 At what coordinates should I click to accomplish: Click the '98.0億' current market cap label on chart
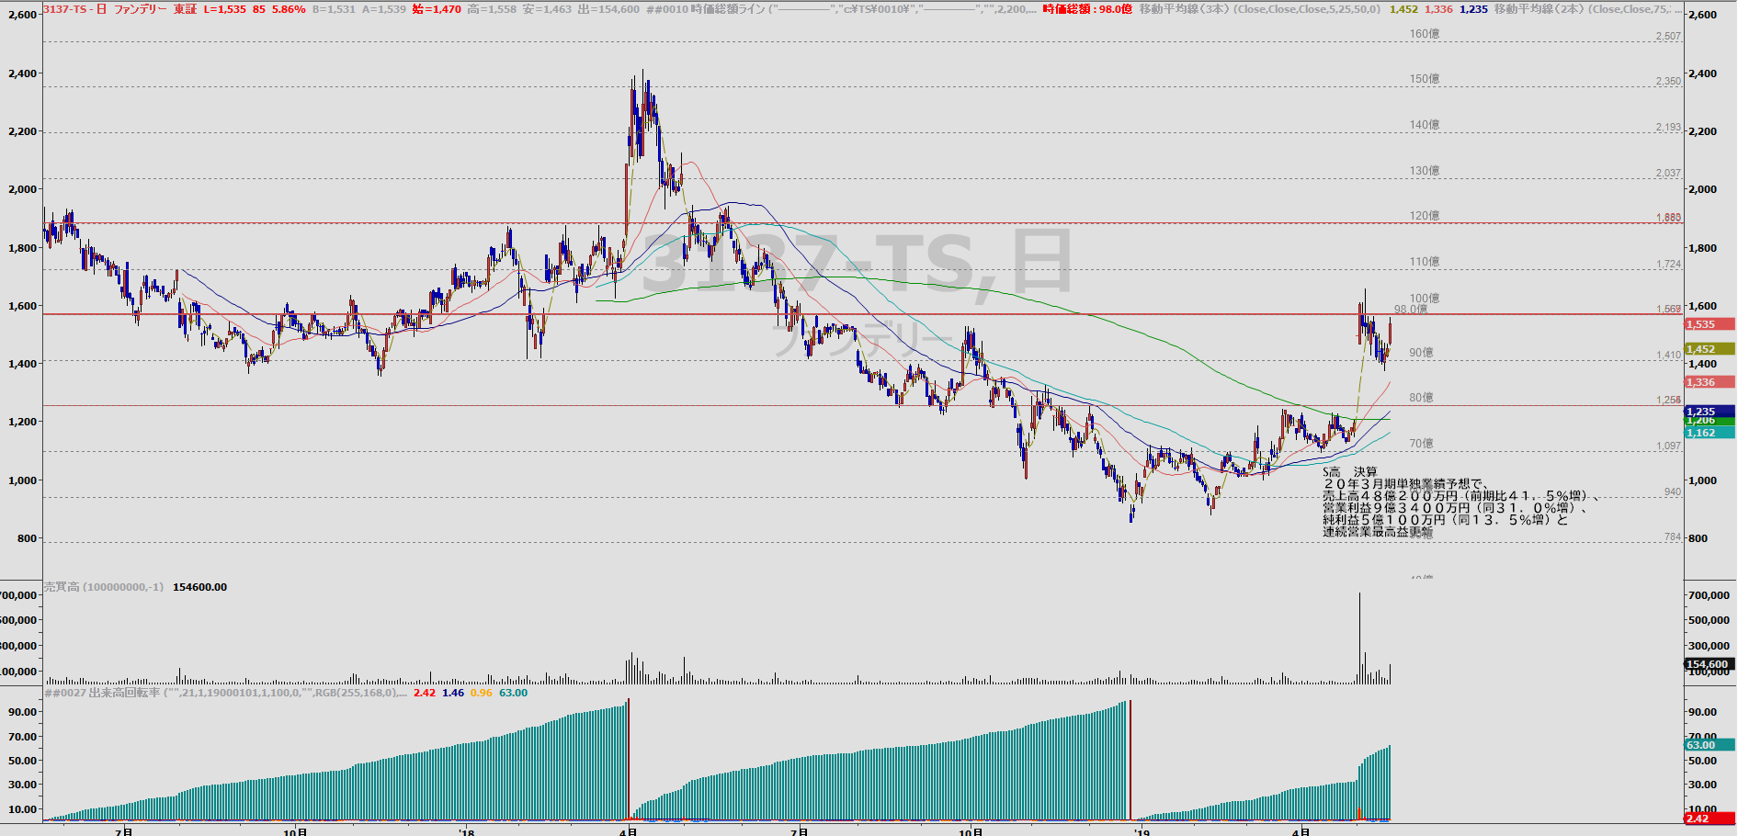click(1411, 310)
